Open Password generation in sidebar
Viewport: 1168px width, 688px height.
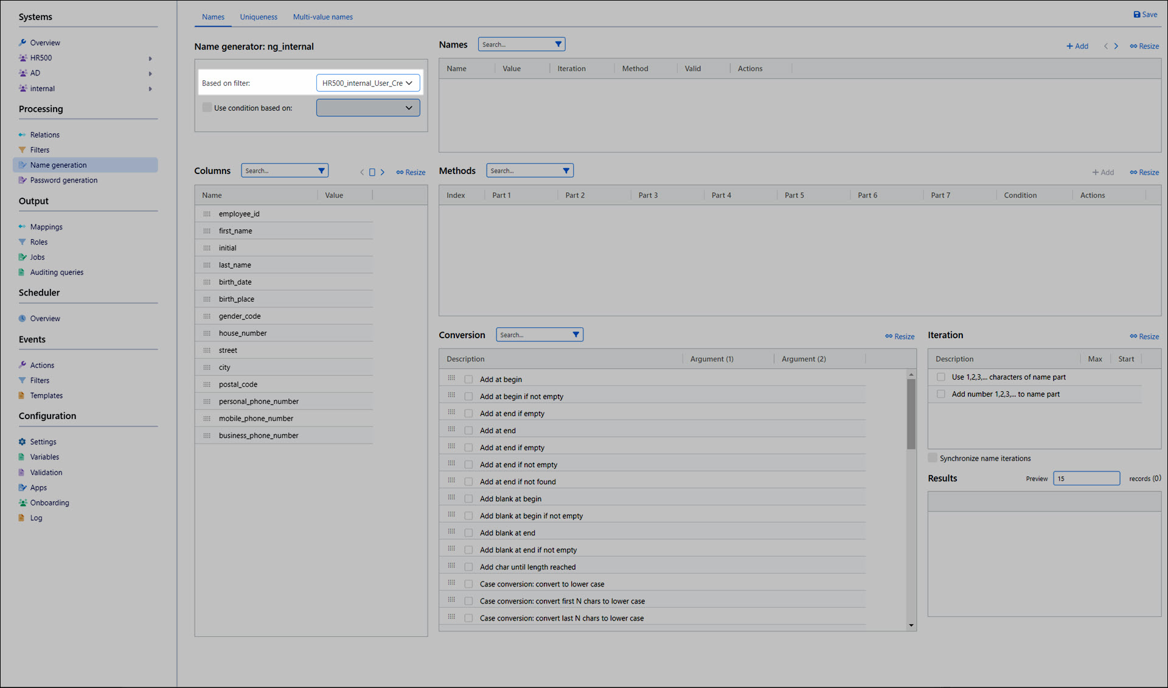click(x=63, y=180)
